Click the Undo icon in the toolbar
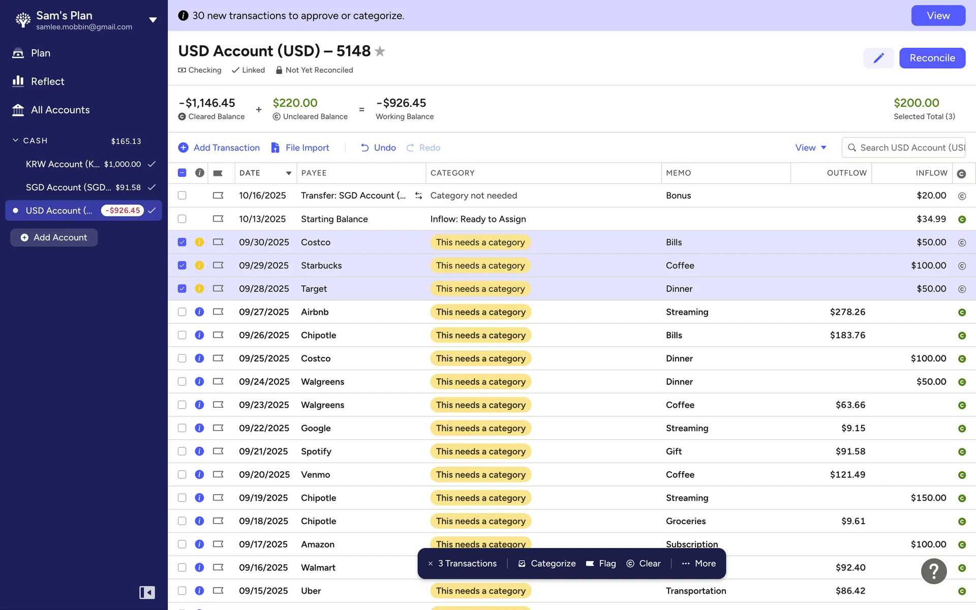Image resolution: width=976 pixels, height=610 pixels. pyautogui.click(x=365, y=148)
